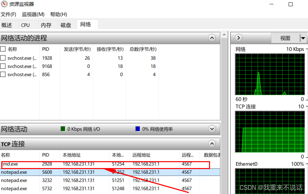The image size is (308, 194).
Task: Open the 监视器(M) menu
Action: 33,14
